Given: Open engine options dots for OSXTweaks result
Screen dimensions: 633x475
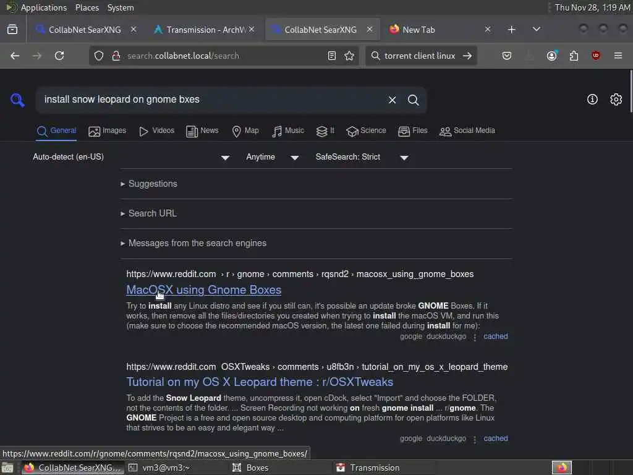Looking at the screenshot, I should [475, 439].
